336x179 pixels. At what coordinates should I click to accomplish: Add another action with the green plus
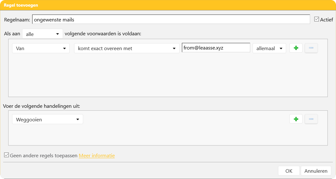click(296, 119)
